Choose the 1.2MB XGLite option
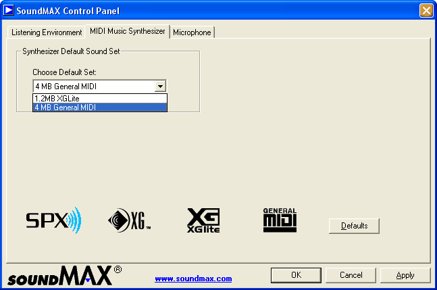437x290 pixels. (100, 99)
